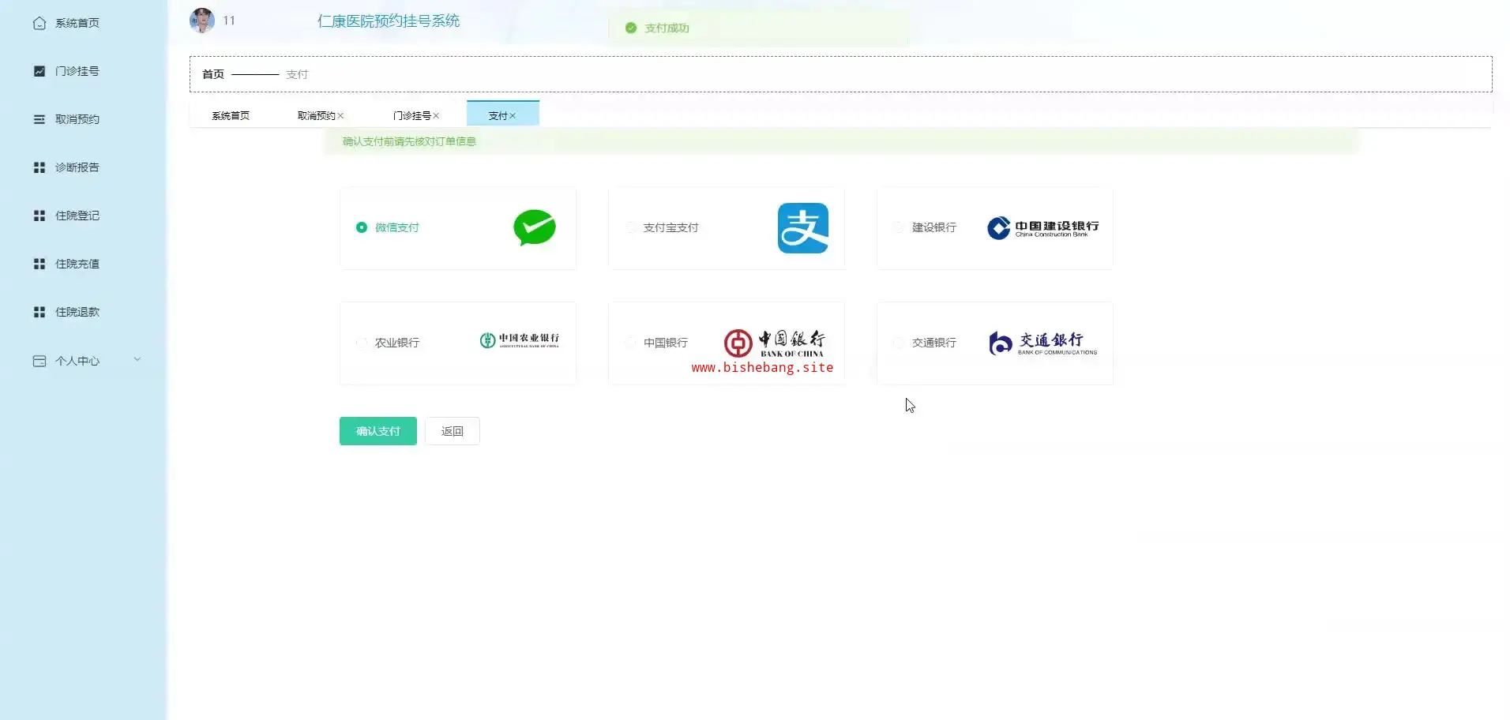Click 首页 in the breadcrumb
Viewport: 1510px width, 720px height.
point(213,74)
